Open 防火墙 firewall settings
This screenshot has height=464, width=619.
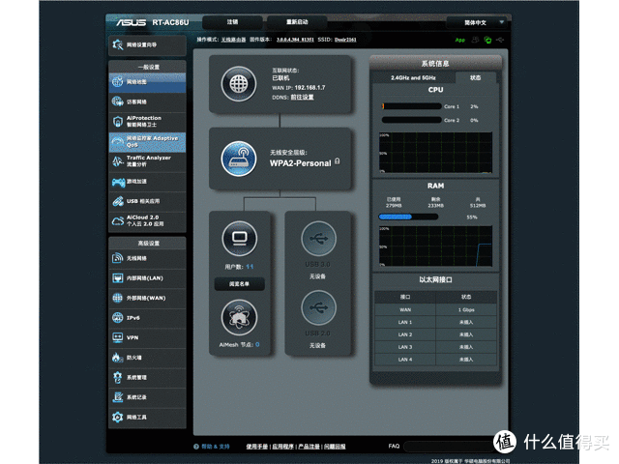point(147,358)
